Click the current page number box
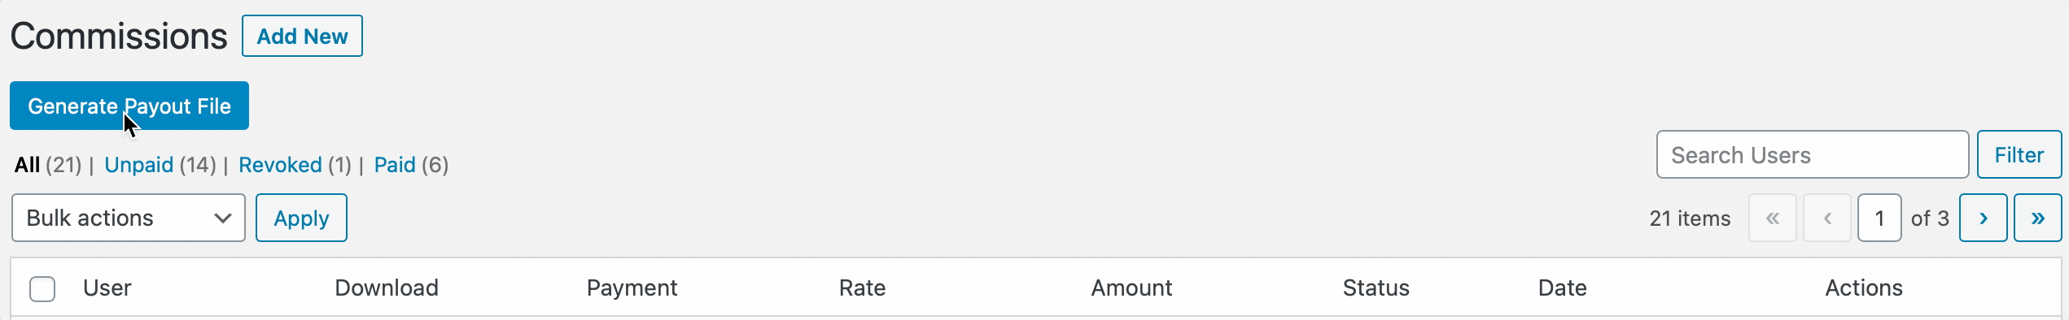This screenshot has width=2069, height=320. 1879,218
